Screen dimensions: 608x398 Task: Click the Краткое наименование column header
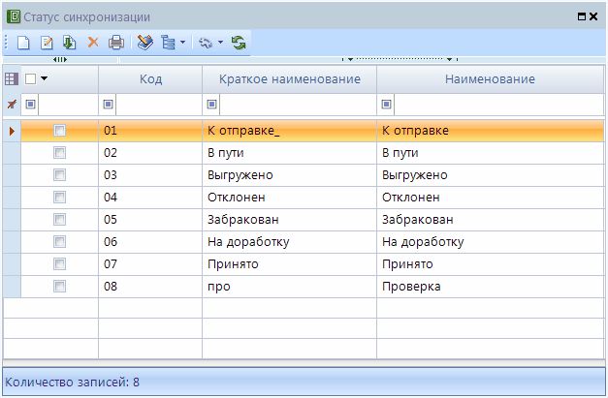click(289, 78)
